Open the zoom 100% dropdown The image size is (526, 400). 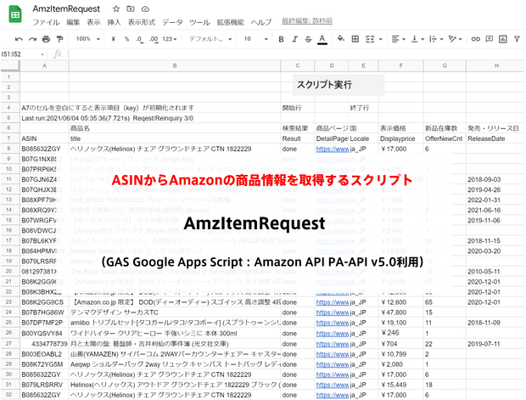point(88,39)
